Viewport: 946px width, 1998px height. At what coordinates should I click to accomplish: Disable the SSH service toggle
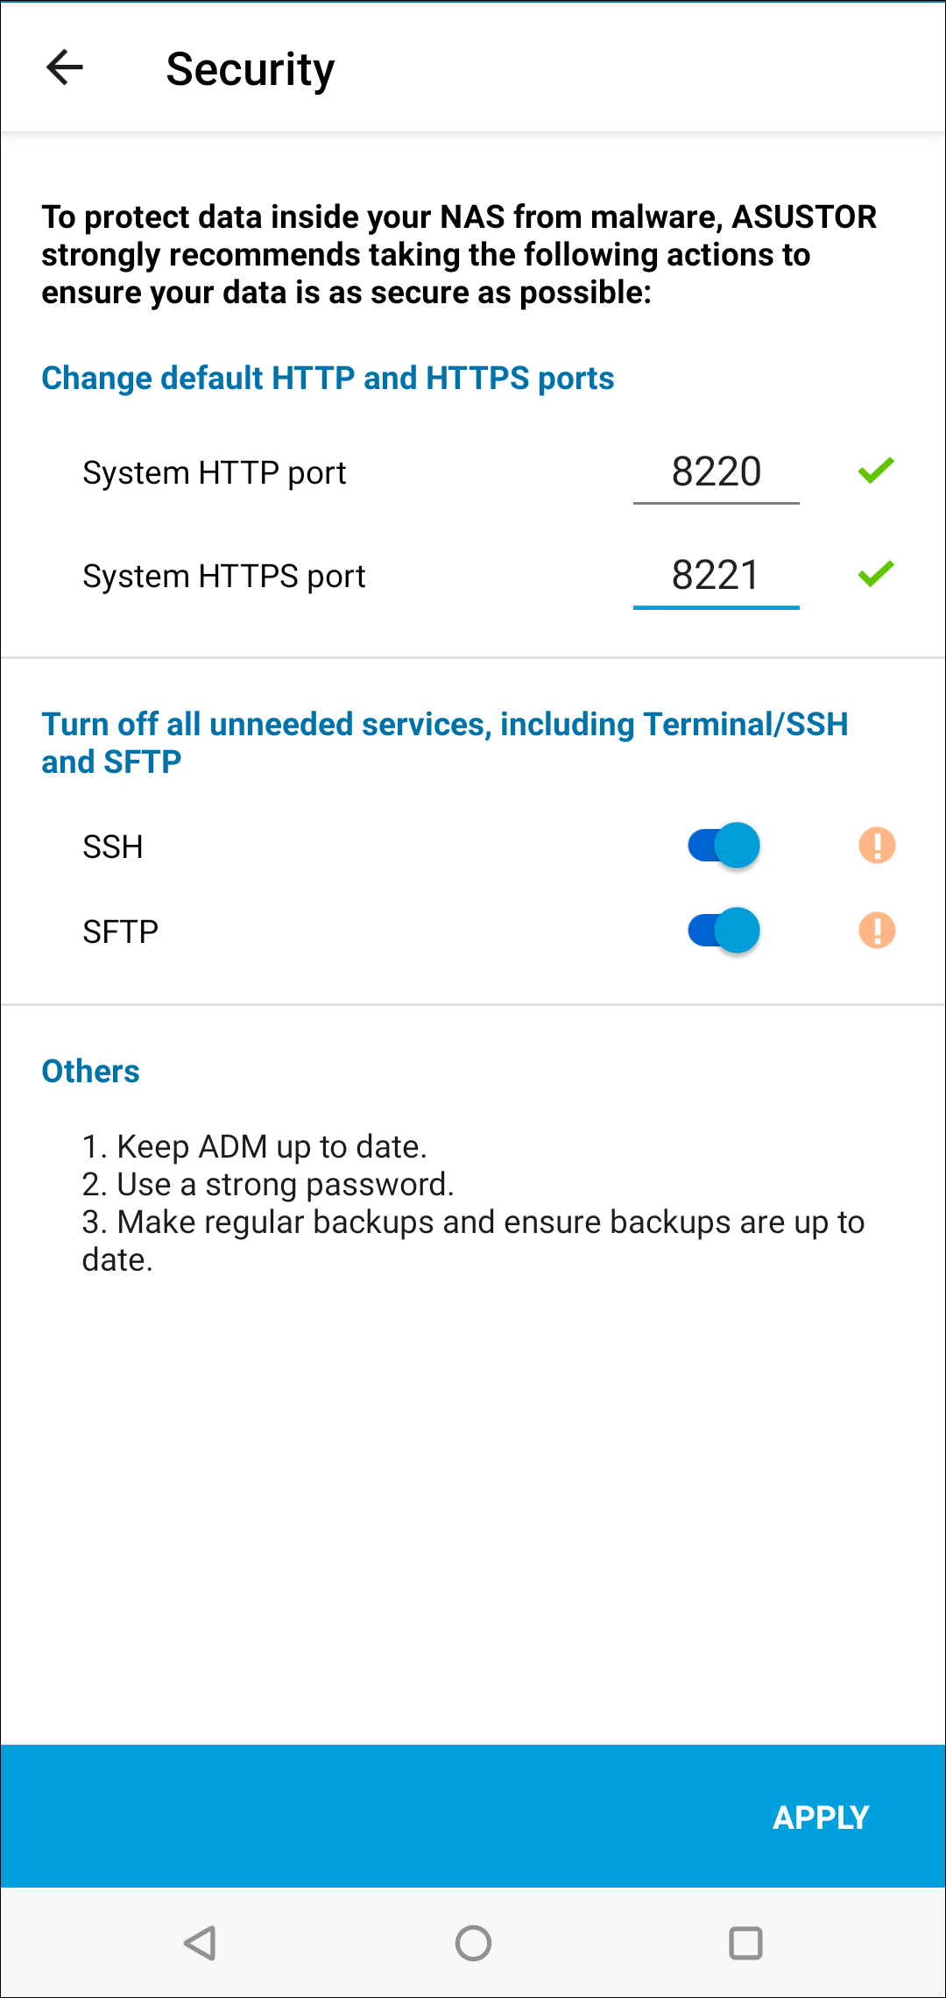pos(724,846)
